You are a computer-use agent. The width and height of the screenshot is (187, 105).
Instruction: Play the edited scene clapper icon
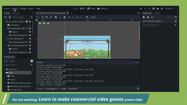coord(158,8)
